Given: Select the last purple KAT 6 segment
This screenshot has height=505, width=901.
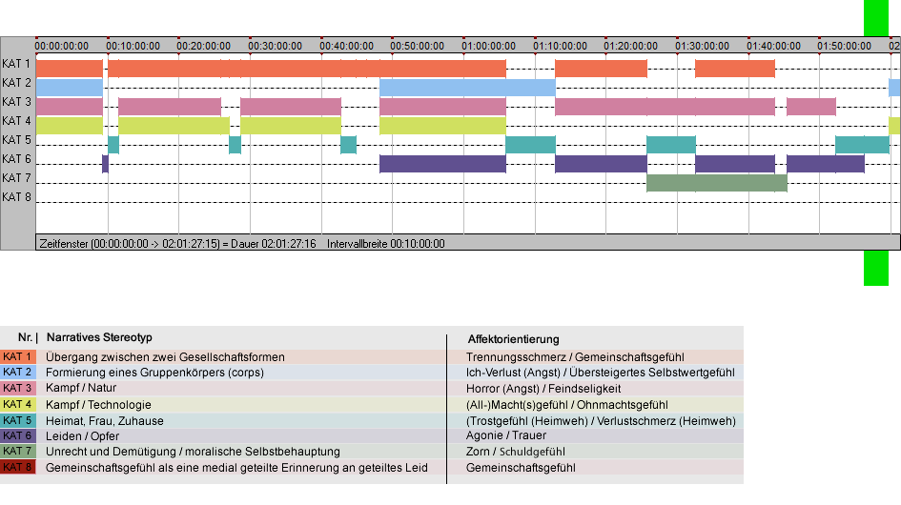Looking at the screenshot, I should pos(826,164).
